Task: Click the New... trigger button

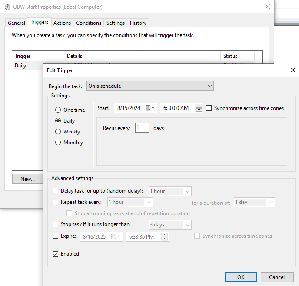Action: tap(27, 179)
